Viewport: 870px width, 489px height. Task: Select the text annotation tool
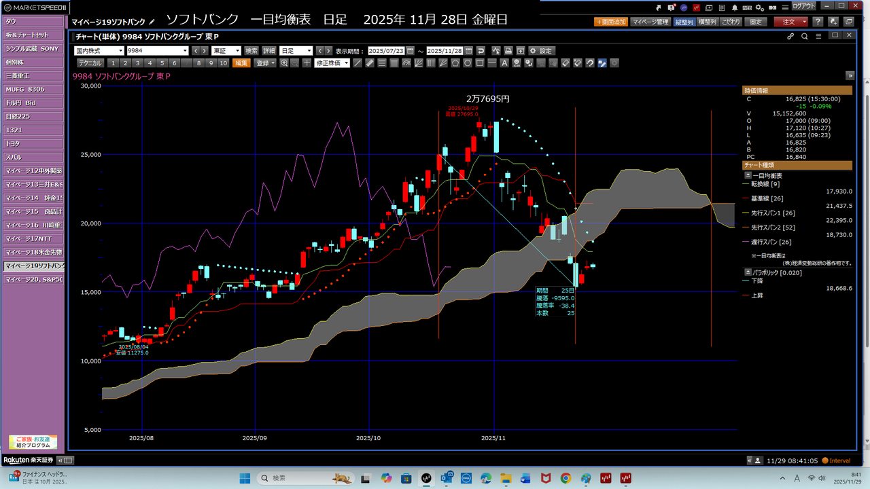pos(504,63)
